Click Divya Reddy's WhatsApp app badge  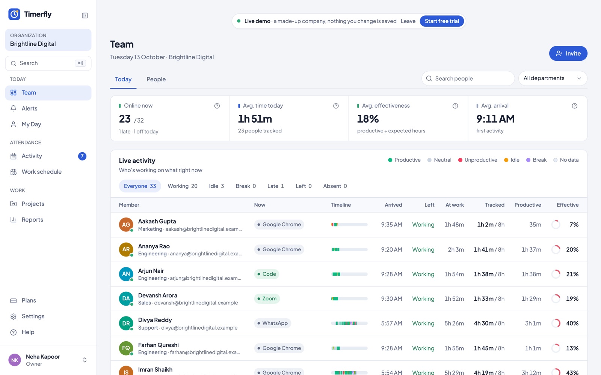pyautogui.click(x=273, y=323)
